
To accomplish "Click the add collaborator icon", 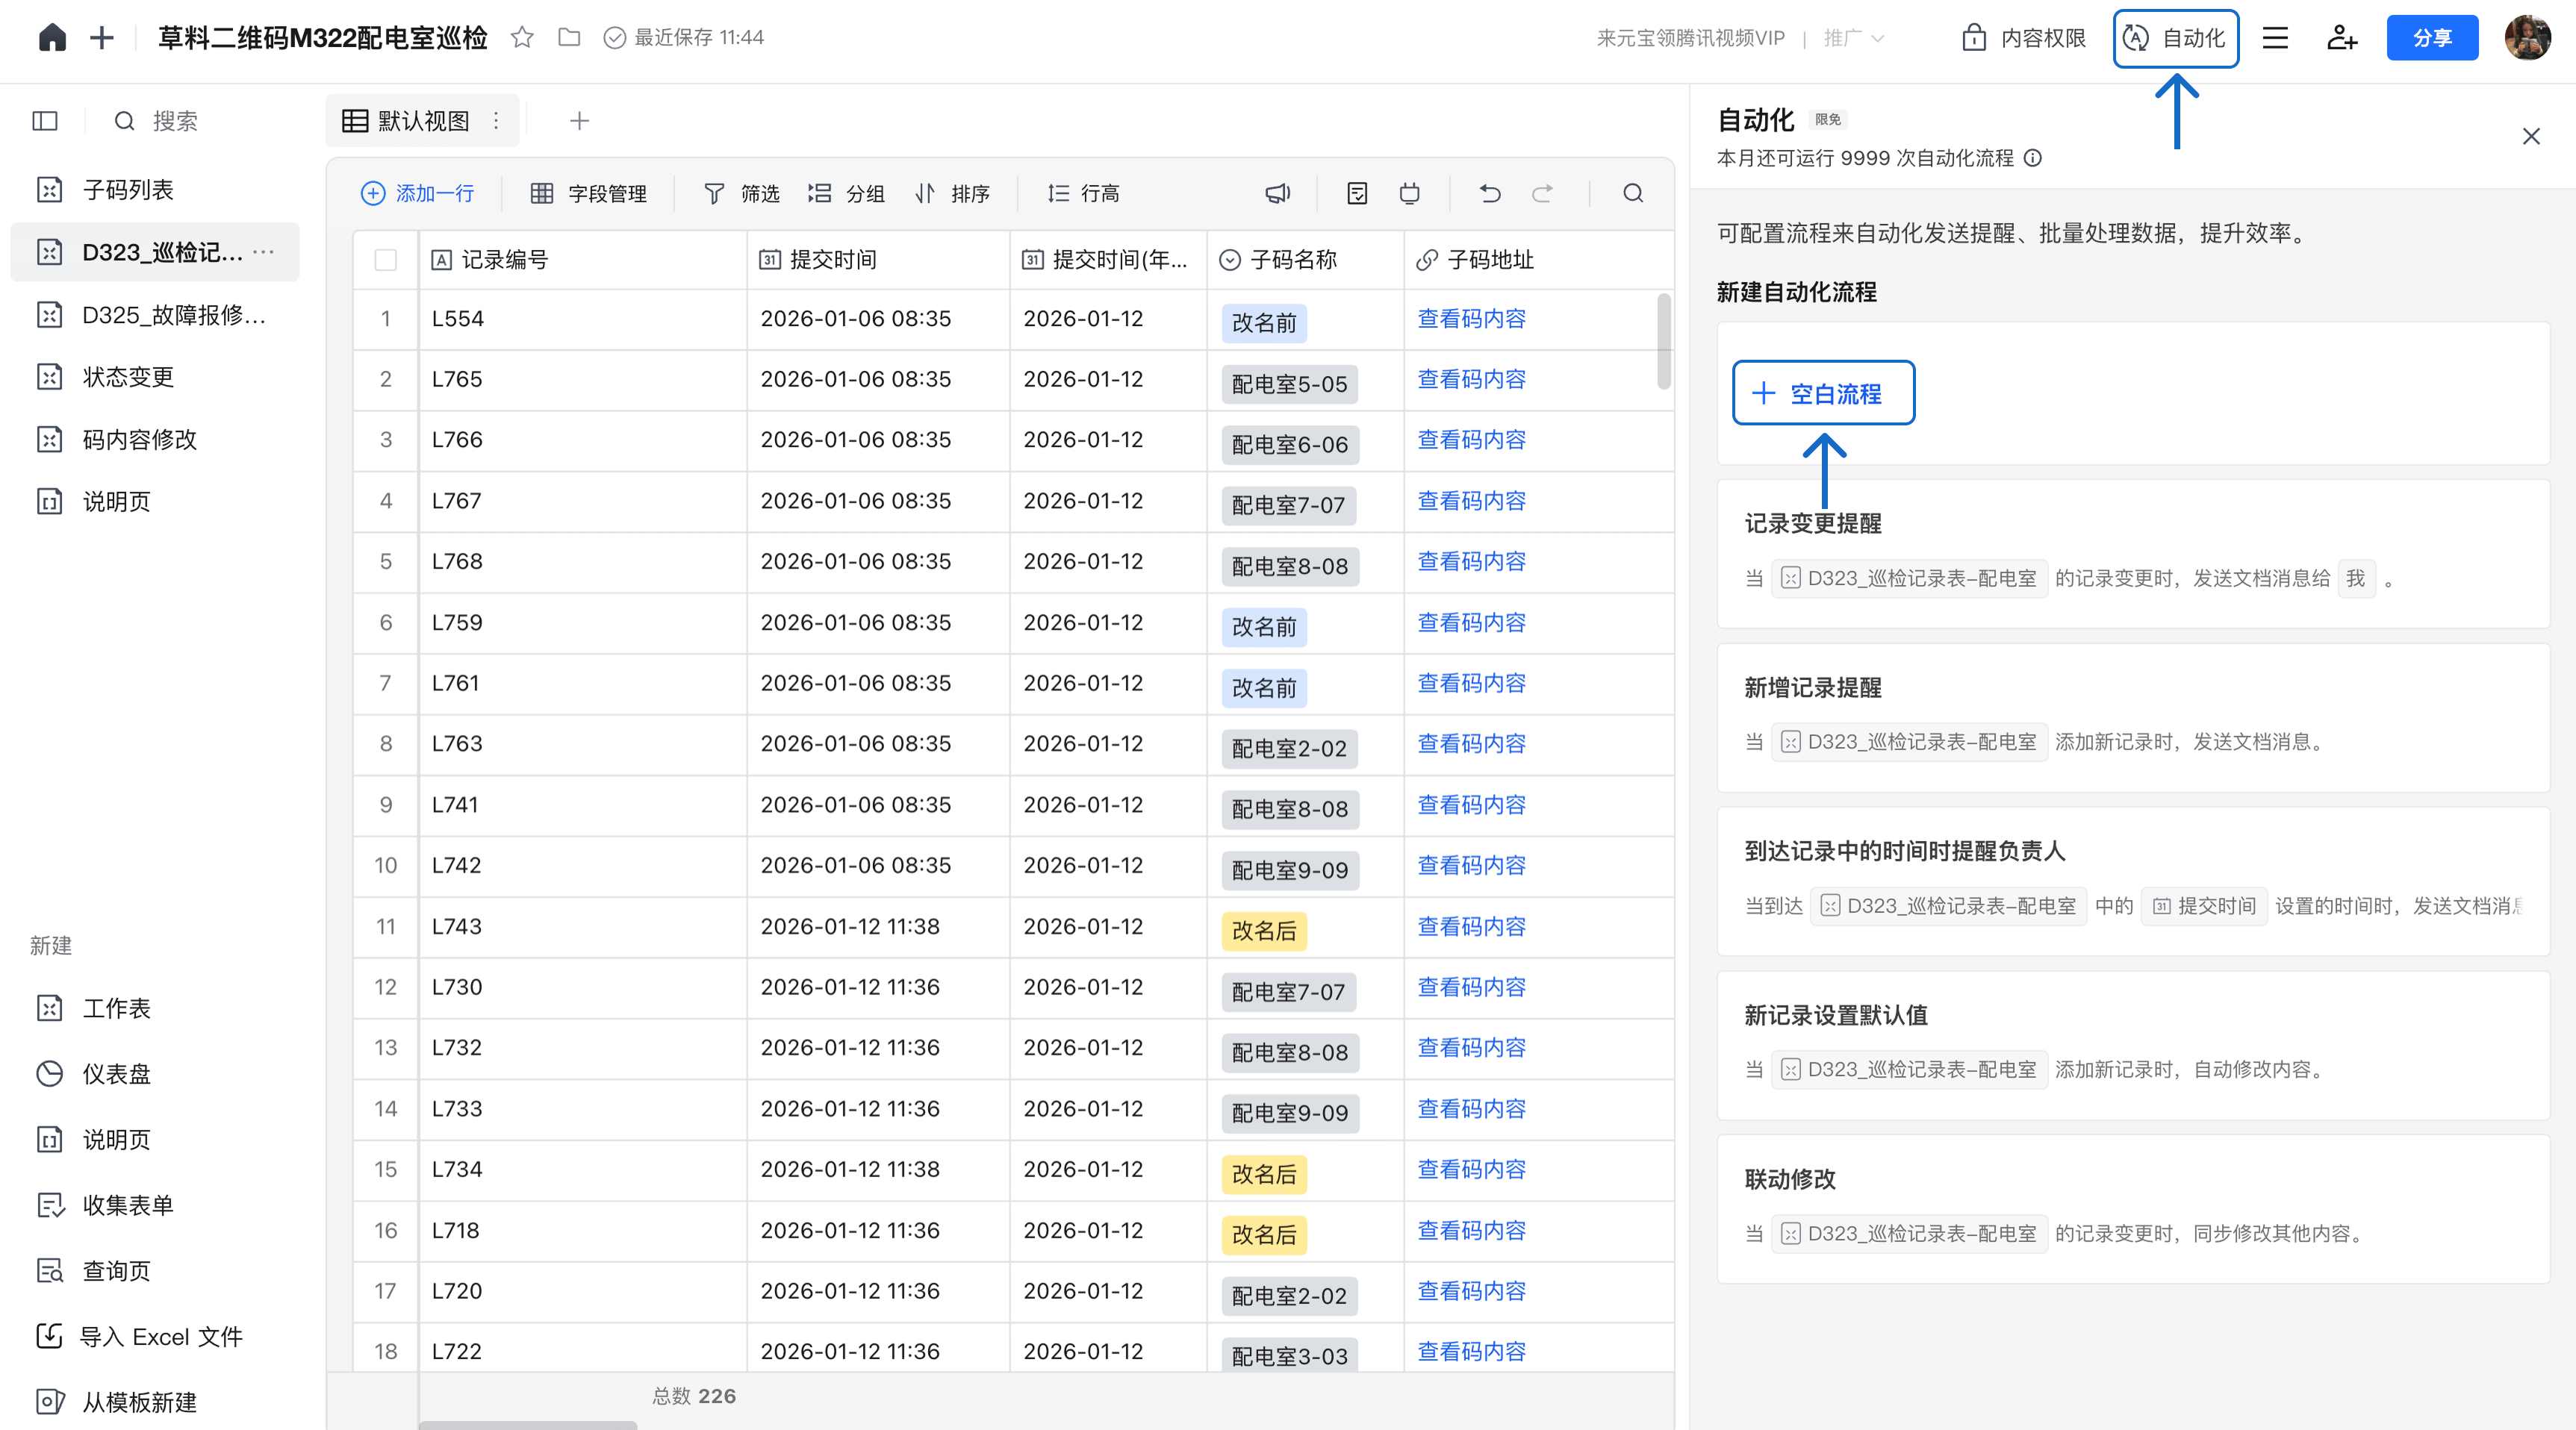I will (x=2341, y=38).
